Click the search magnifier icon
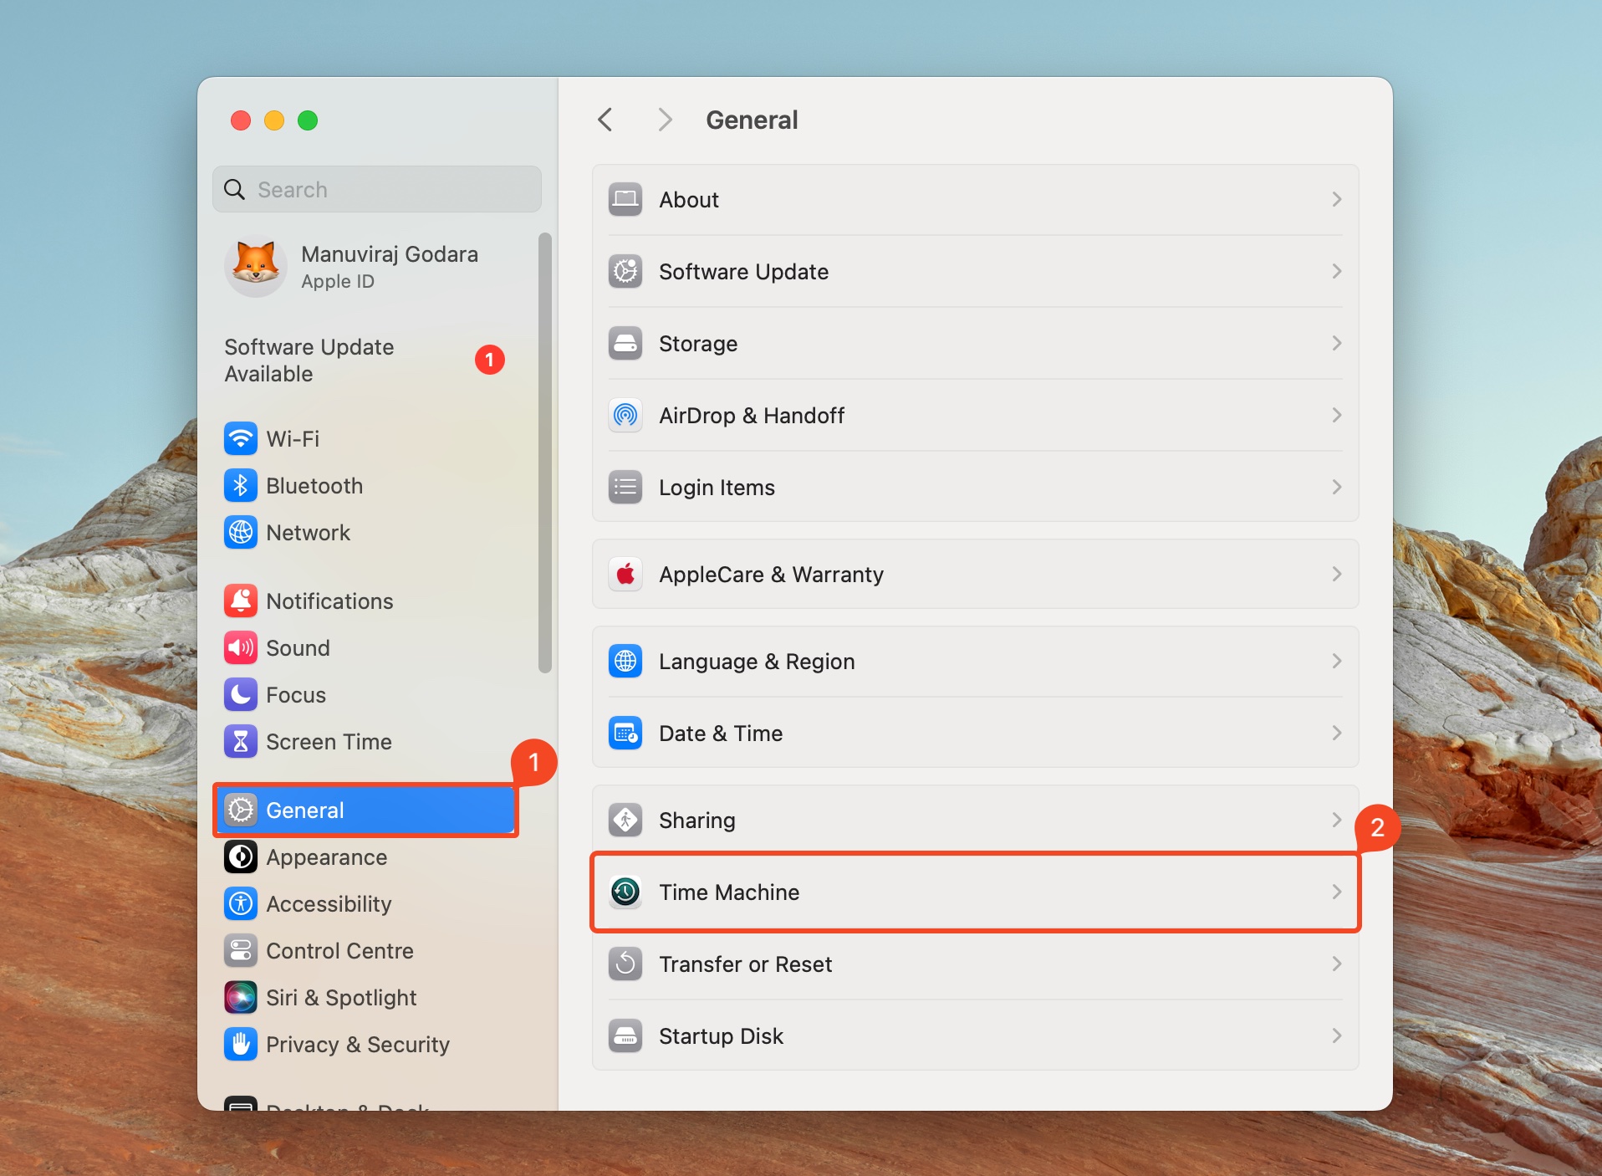 pos(235,189)
